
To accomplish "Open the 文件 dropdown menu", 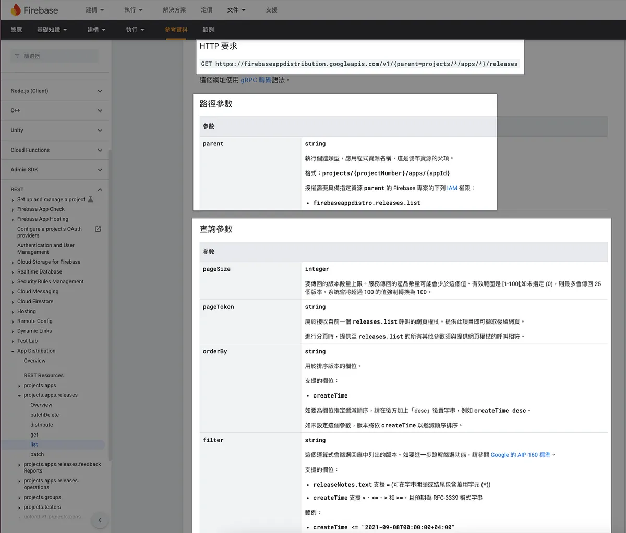I will click(x=236, y=10).
